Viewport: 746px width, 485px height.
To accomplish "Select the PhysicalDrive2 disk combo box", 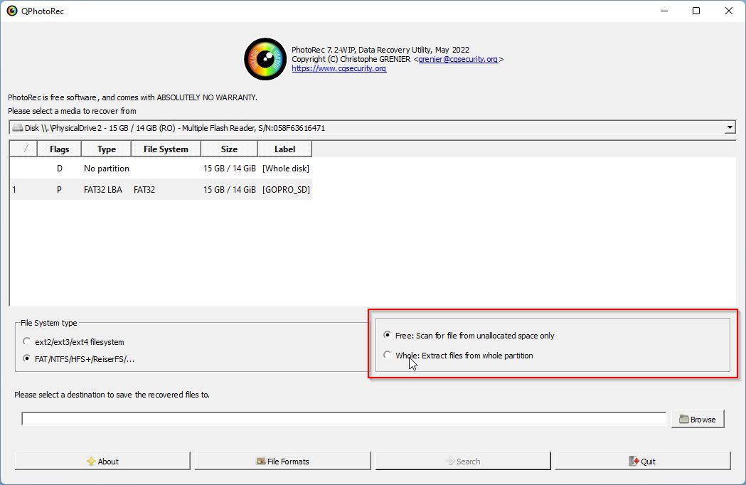I will [372, 127].
